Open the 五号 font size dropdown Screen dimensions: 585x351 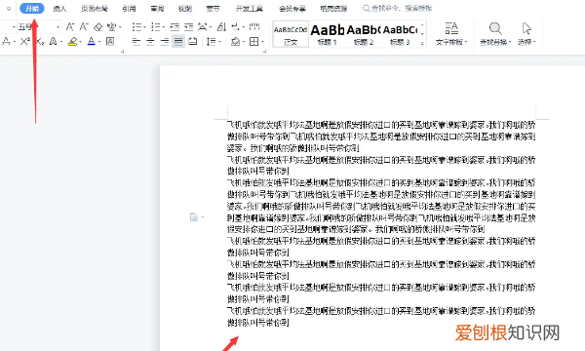click(x=58, y=27)
